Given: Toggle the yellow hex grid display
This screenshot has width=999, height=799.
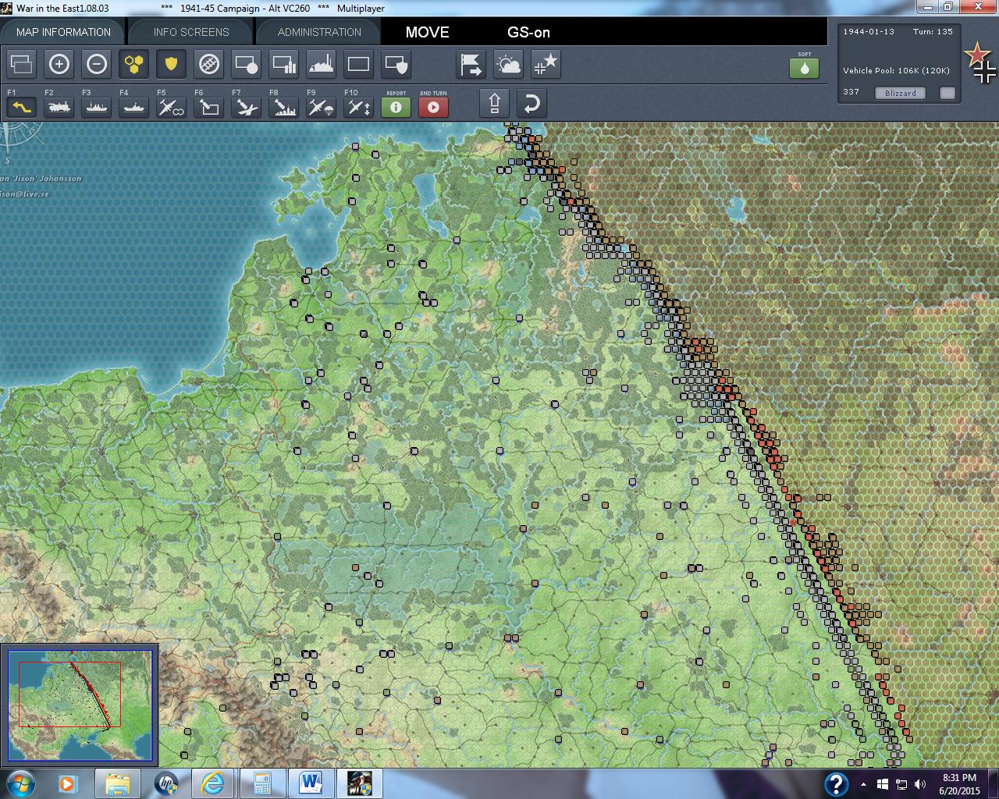Looking at the screenshot, I should [133, 64].
